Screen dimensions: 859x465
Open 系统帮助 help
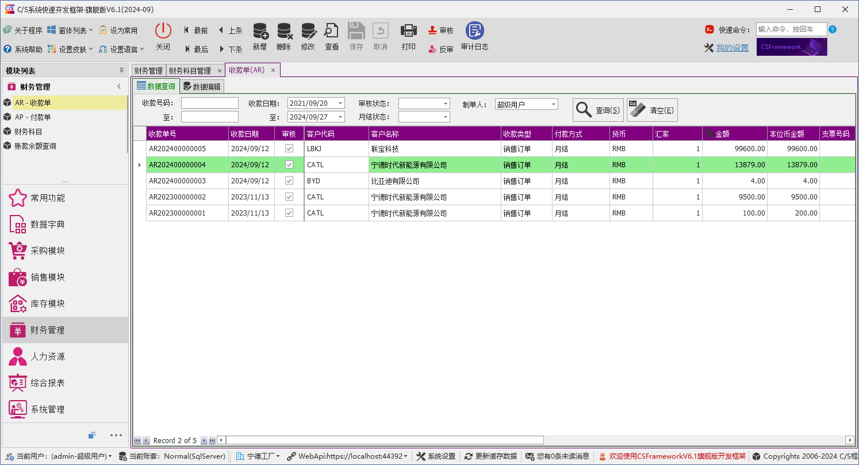pyautogui.click(x=23, y=49)
